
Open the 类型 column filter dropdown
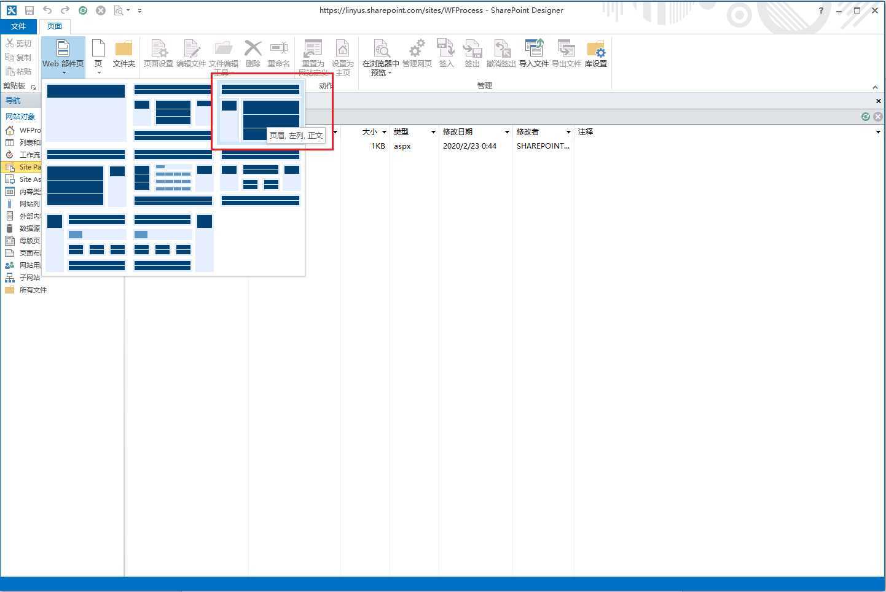[433, 132]
